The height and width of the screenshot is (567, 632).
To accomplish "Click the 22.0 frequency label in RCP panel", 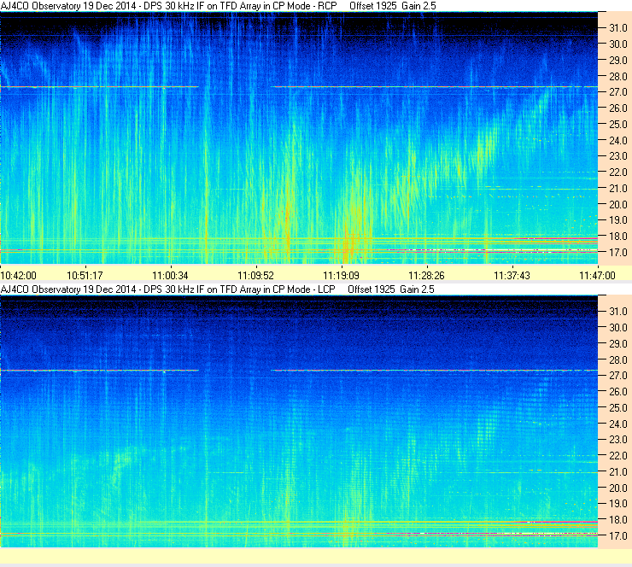I will tap(617, 172).
